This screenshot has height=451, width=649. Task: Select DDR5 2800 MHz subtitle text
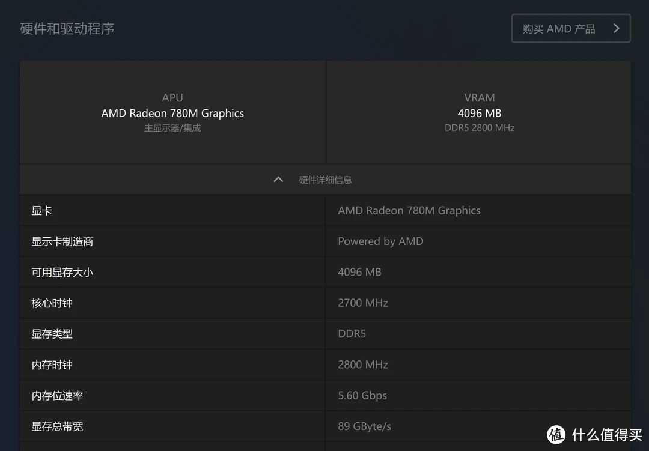click(480, 127)
